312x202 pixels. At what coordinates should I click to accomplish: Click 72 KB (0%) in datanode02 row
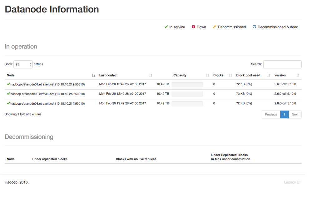(244, 94)
